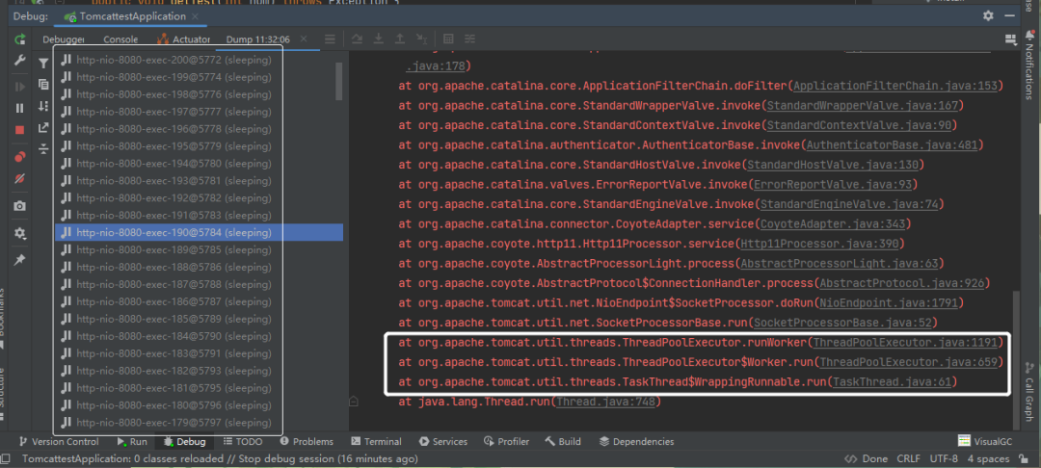Screen dimensions: 1041x468
Task: Click the copy to clipboard icon
Action: click(43, 84)
